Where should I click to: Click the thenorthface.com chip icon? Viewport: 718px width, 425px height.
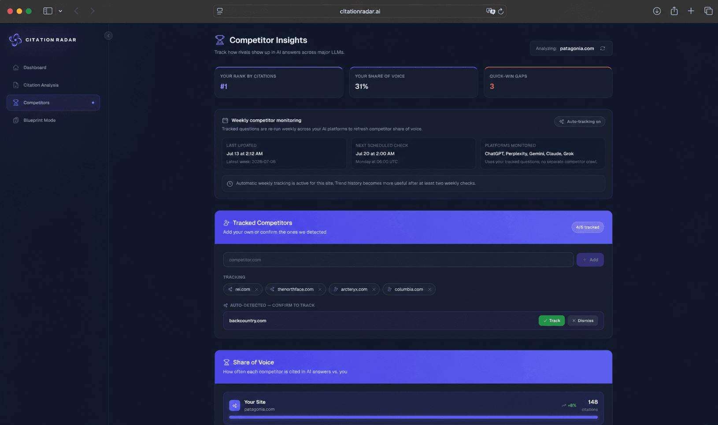pos(272,289)
